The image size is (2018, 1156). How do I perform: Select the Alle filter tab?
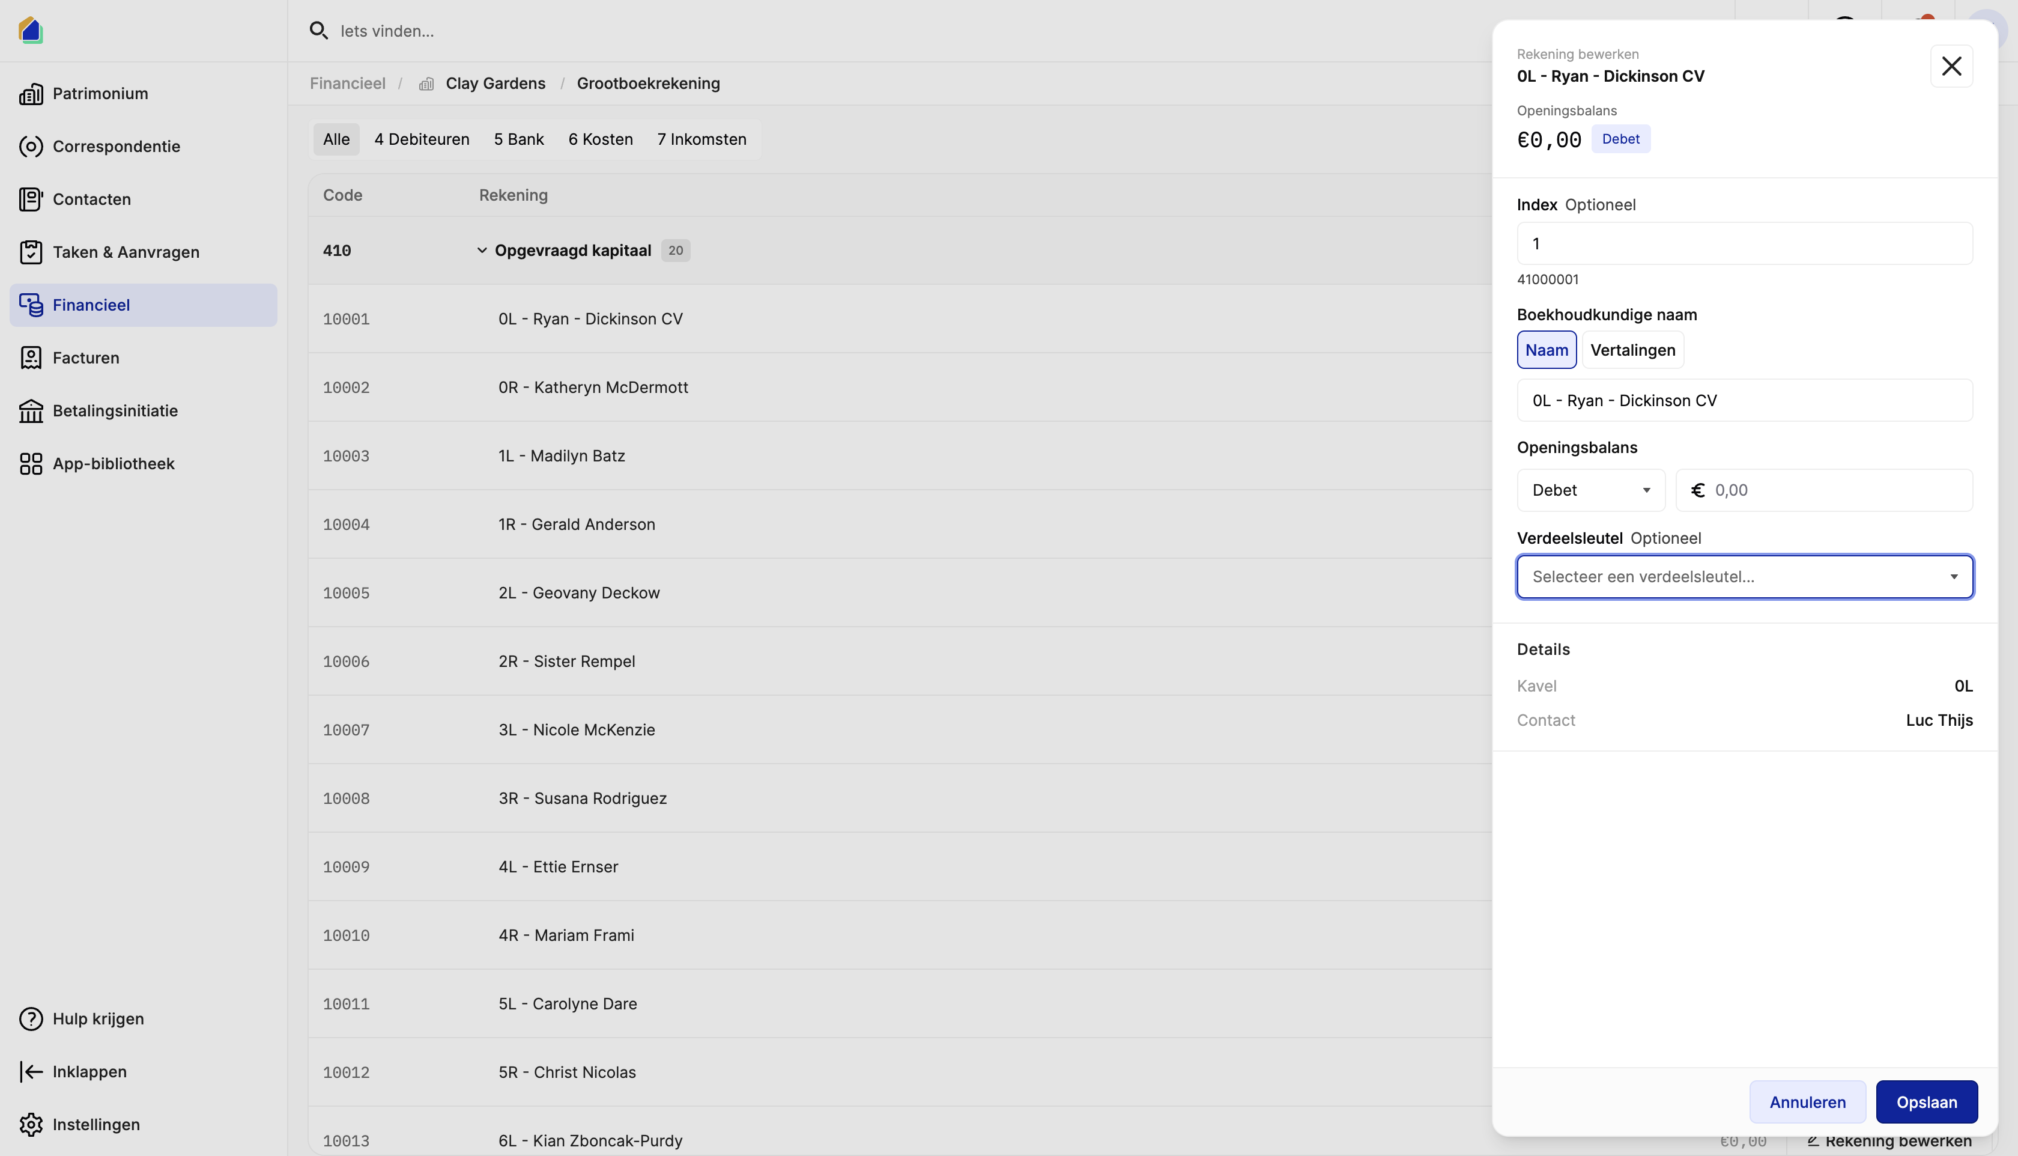coord(336,140)
